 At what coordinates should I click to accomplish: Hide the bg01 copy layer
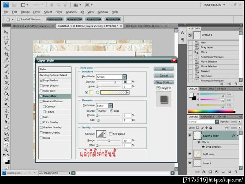point(190,154)
